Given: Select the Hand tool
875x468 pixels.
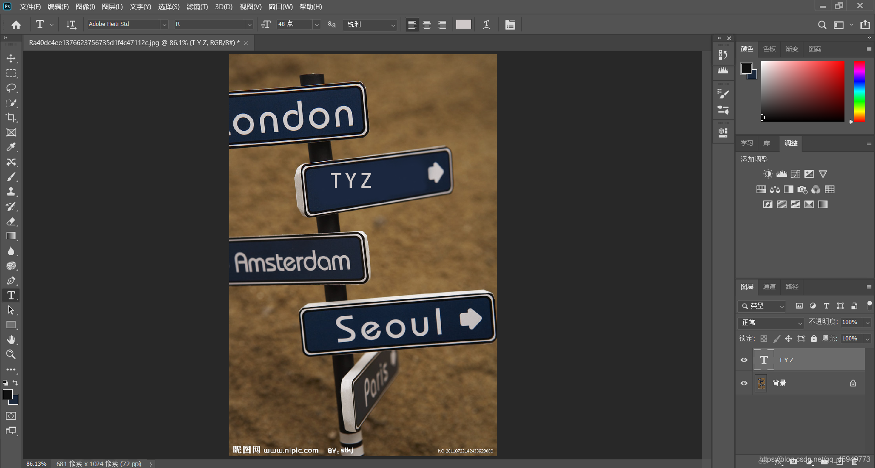Looking at the screenshot, I should [11, 340].
